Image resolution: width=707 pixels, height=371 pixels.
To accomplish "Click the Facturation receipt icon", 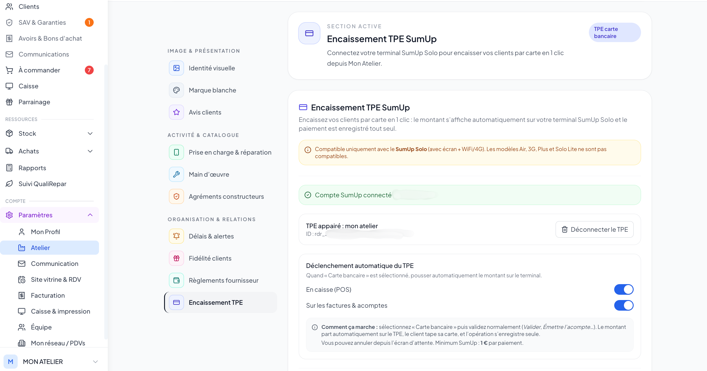I will [22, 295].
